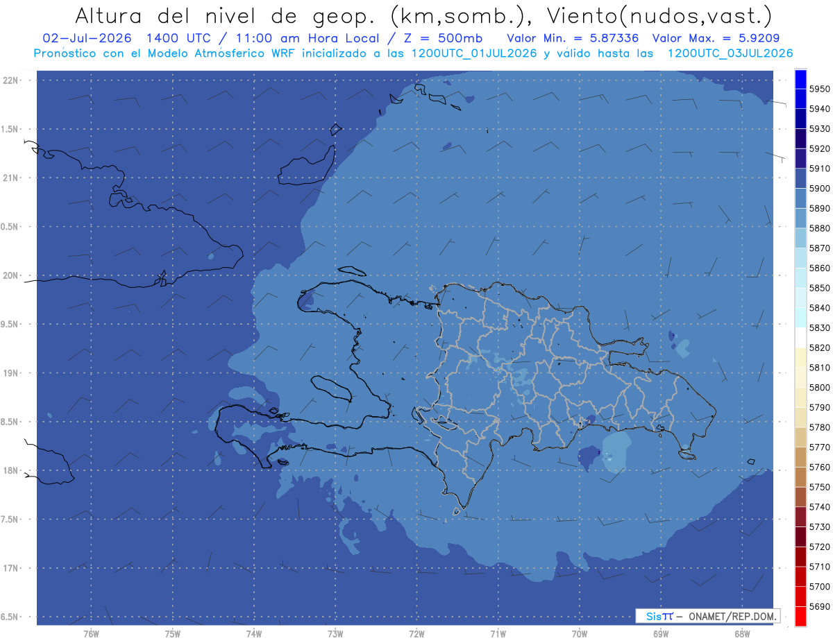Click the '69W' longitude label
This screenshot has height=643, width=833.
661,633
